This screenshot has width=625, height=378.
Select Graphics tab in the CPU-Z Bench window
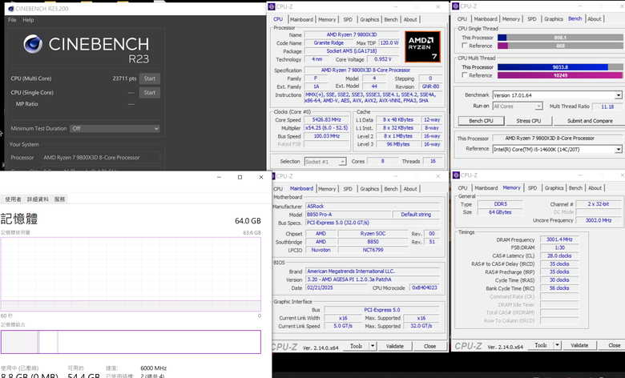554,19
